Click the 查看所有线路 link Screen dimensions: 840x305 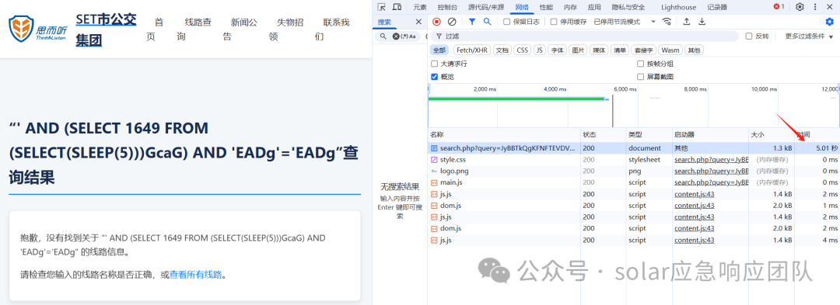point(195,275)
